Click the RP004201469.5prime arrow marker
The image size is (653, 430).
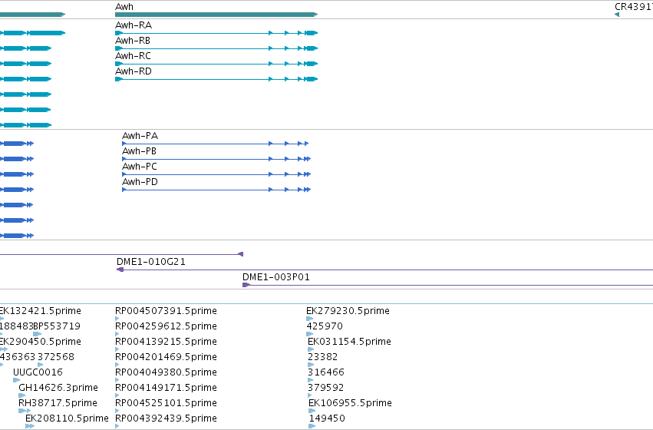tap(117, 365)
